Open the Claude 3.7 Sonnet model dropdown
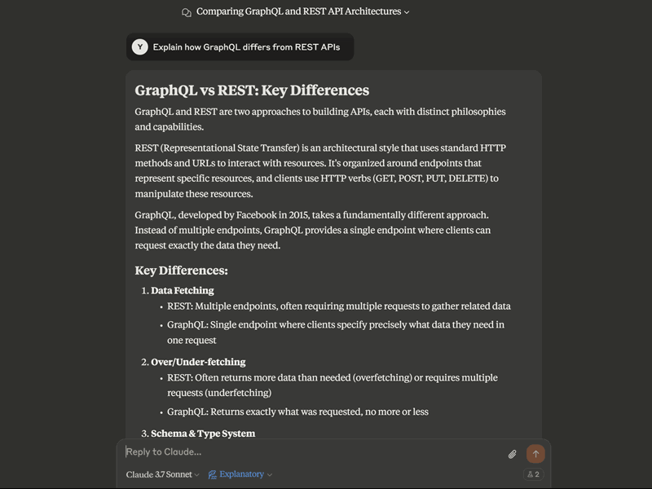Image resolution: width=652 pixels, height=489 pixels. click(161, 474)
